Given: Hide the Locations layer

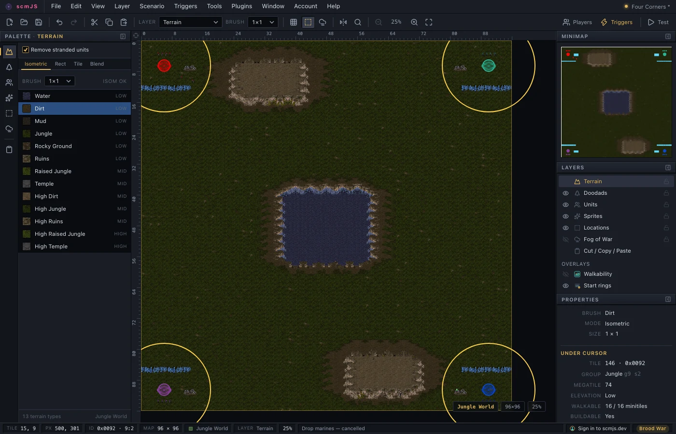Looking at the screenshot, I should click(565, 228).
